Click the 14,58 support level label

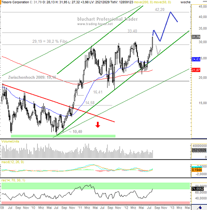pos(90,103)
